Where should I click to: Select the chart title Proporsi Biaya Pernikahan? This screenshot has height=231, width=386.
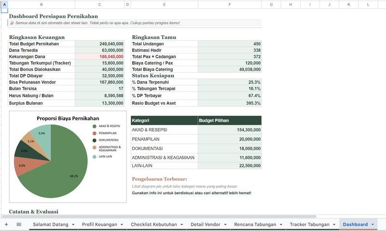68,118
